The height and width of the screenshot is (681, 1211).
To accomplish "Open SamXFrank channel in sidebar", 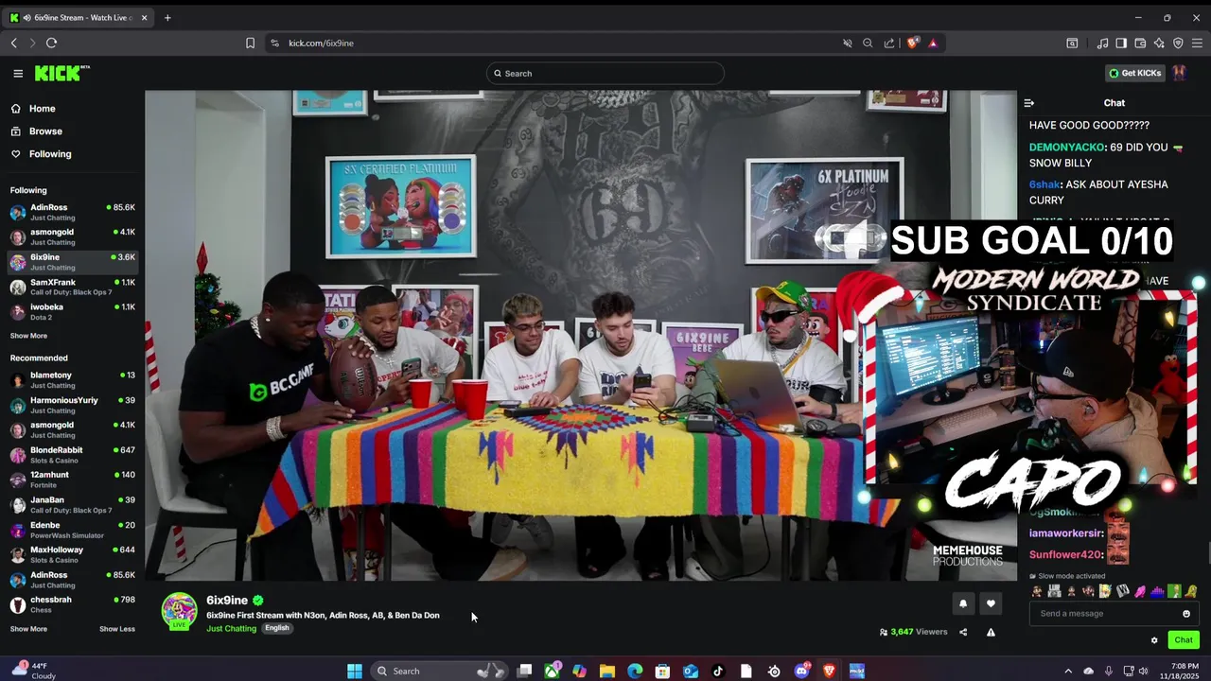I will pos(73,287).
